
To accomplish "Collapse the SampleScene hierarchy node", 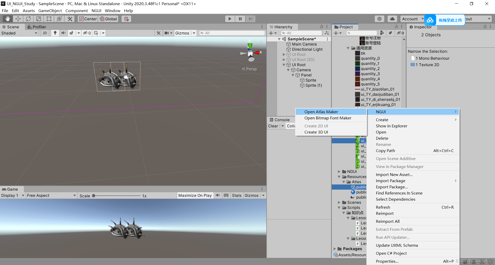I will tap(279, 39).
